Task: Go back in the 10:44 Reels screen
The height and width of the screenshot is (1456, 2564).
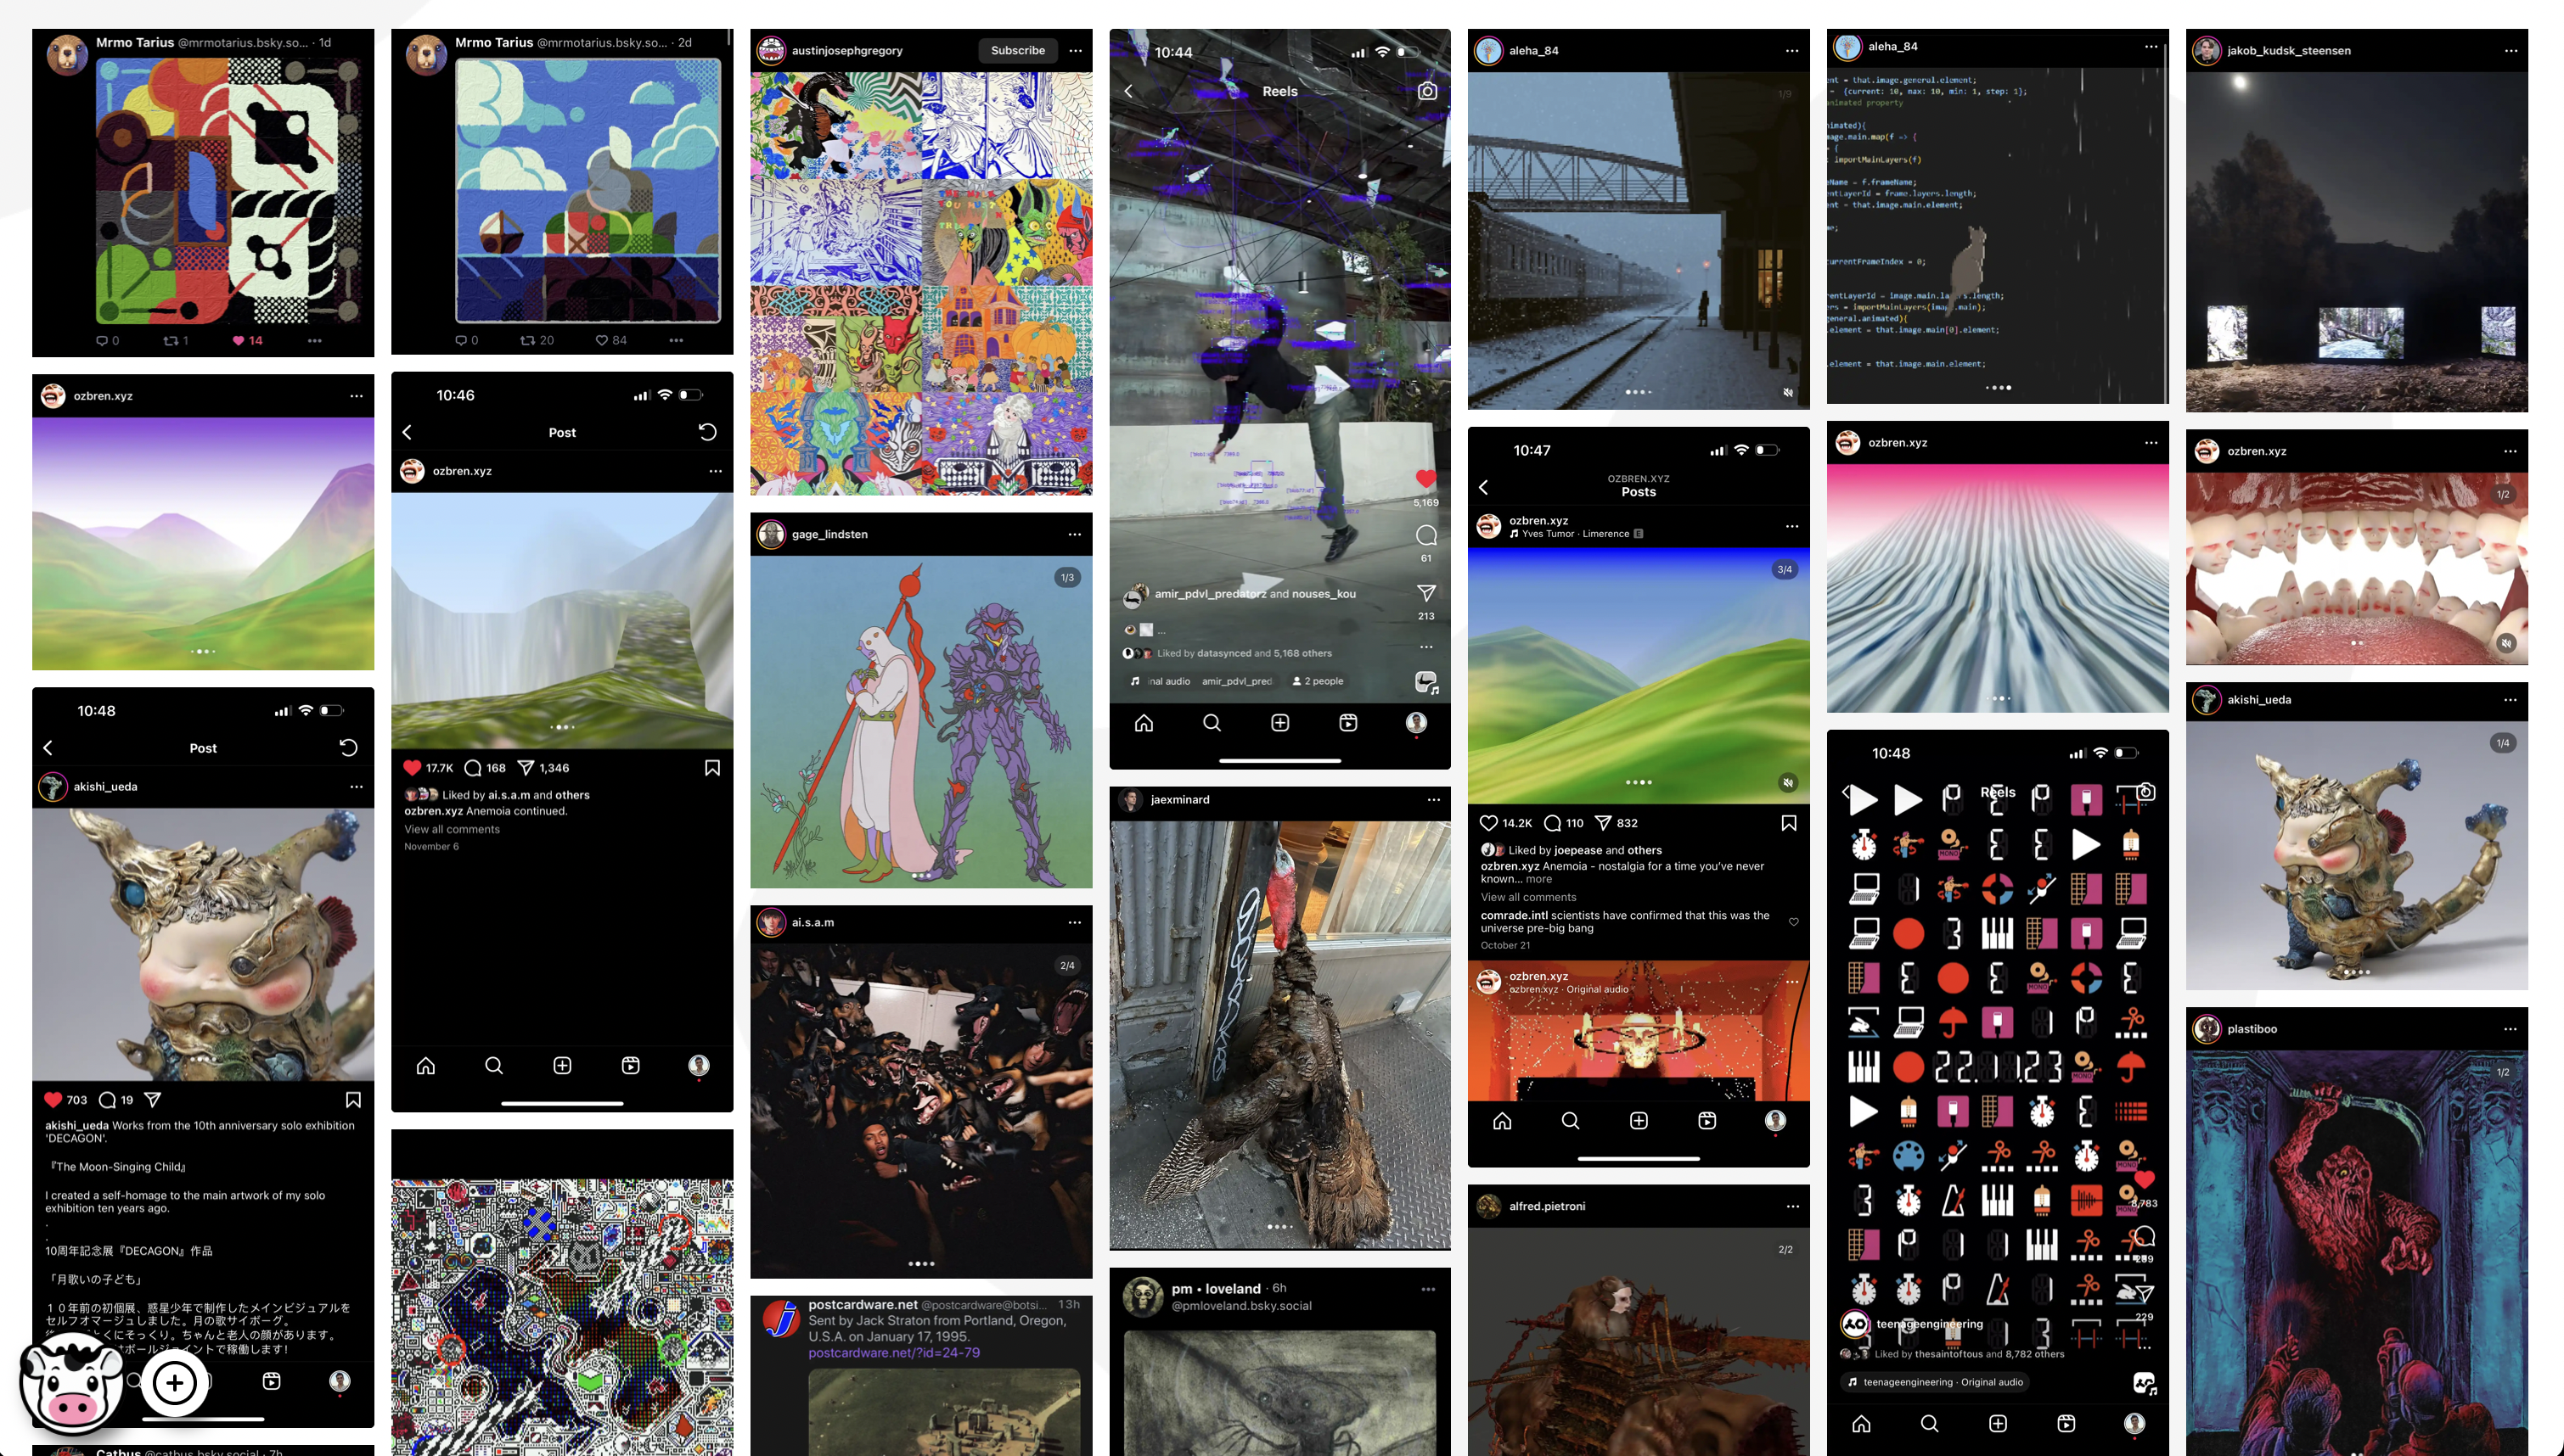Action: 1128,91
